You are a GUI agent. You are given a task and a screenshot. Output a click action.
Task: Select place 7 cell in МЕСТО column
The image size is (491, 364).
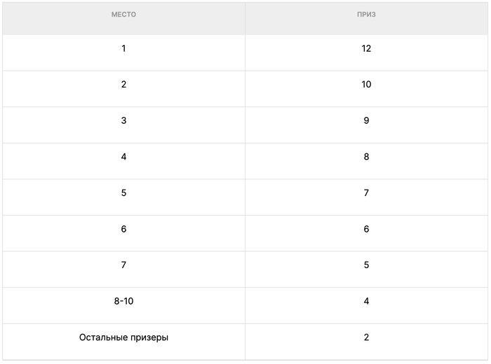(x=123, y=265)
